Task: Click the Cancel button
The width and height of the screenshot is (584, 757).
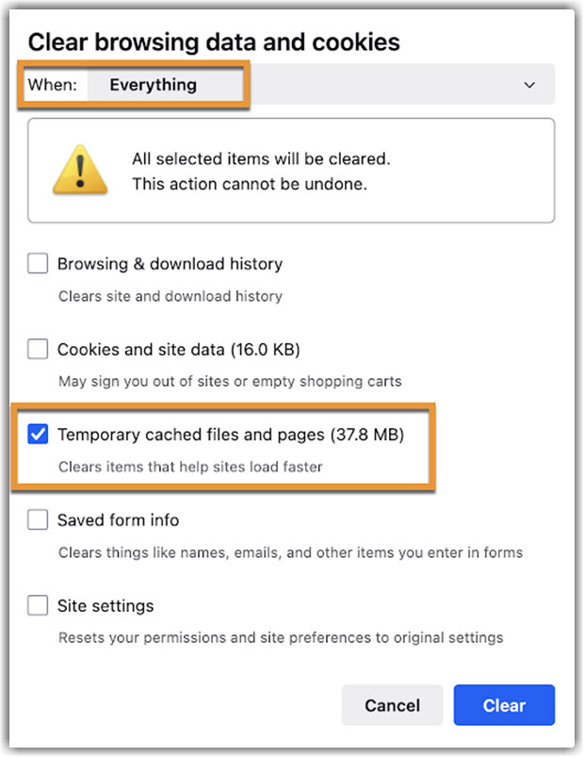Action: (392, 705)
